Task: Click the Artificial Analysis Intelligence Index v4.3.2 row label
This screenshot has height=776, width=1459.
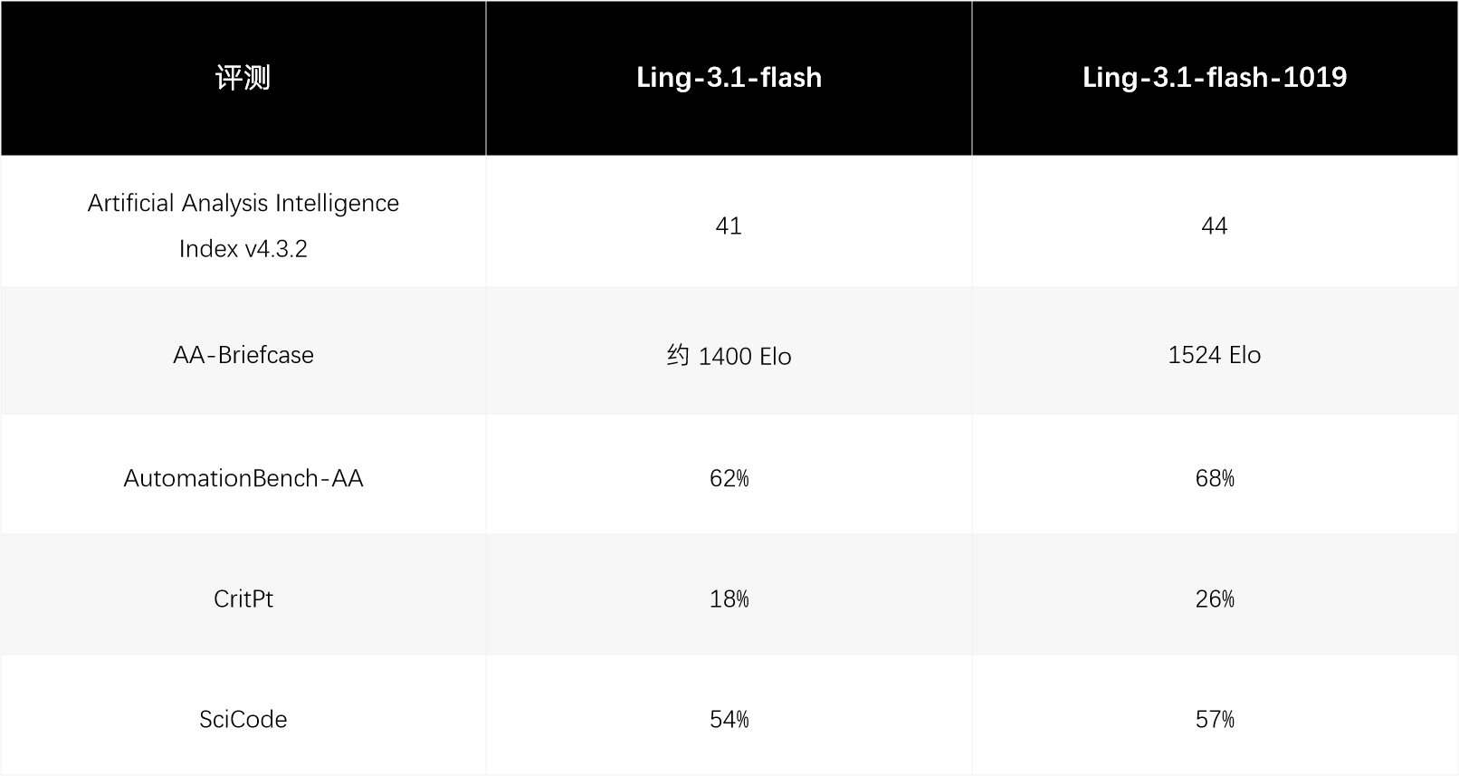Action: (x=243, y=225)
